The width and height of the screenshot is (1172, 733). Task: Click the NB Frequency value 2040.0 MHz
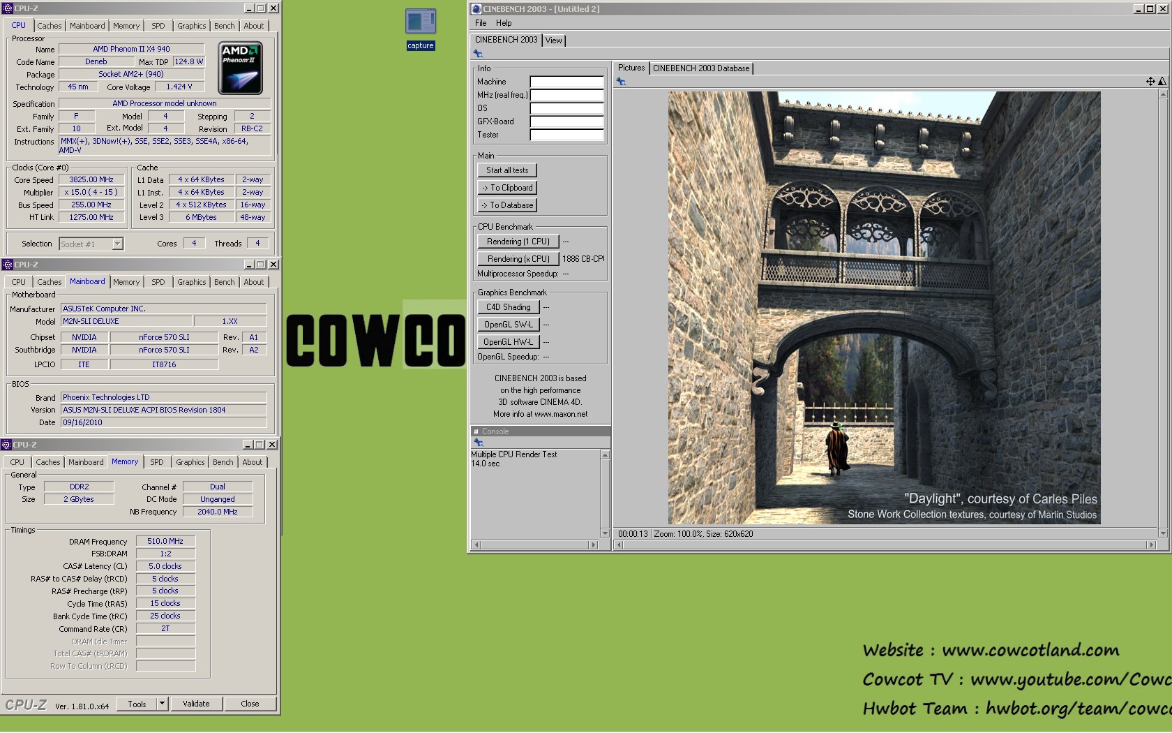(218, 512)
